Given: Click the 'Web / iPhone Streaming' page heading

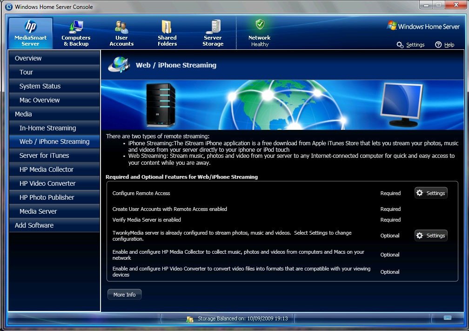Looking at the screenshot, I should click(x=176, y=65).
